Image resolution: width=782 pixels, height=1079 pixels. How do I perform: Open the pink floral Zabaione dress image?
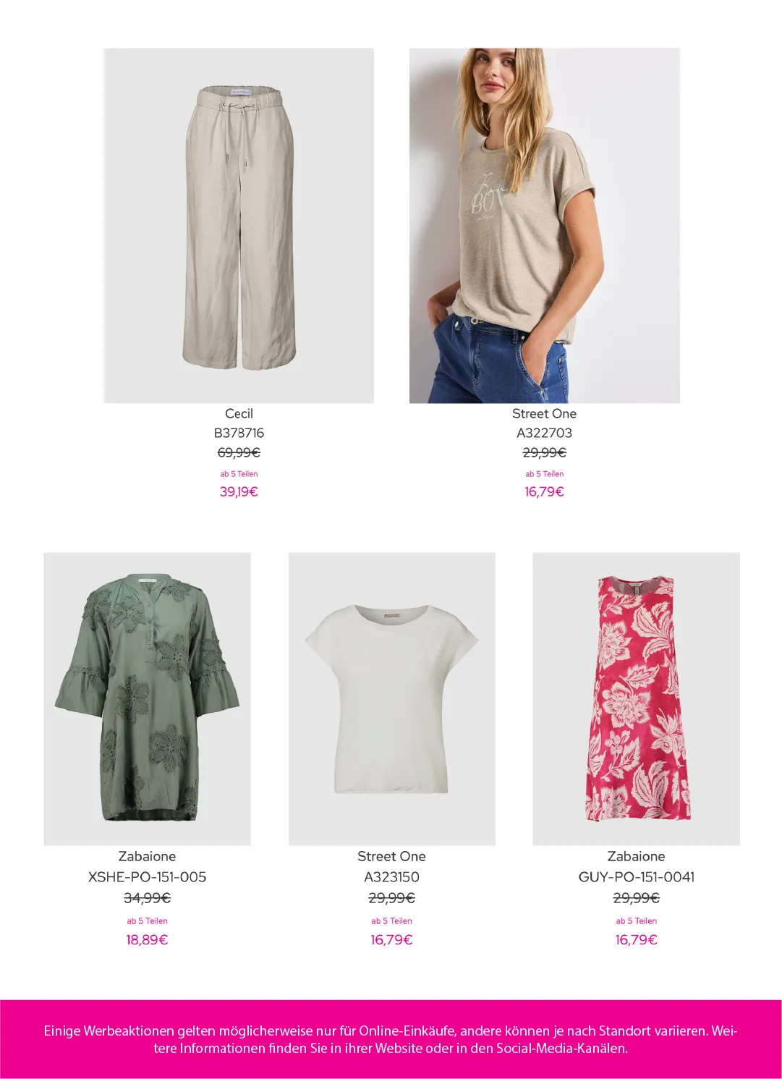pos(636,698)
